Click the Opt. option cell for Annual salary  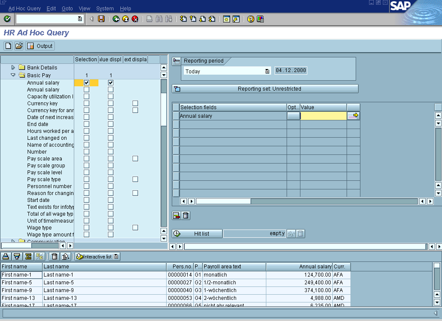[x=294, y=116]
